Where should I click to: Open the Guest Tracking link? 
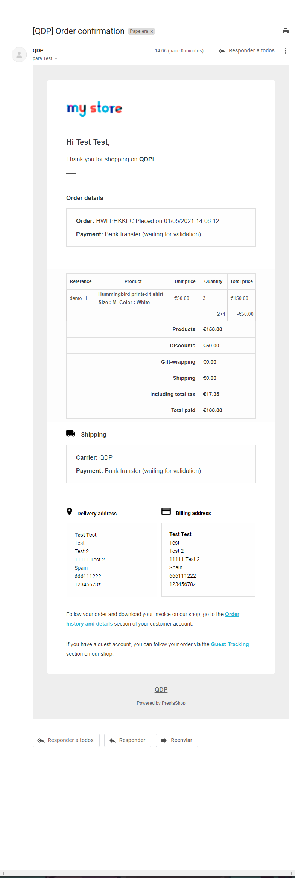(230, 644)
